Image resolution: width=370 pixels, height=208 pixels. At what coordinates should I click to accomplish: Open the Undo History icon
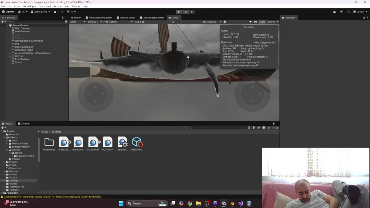point(341,12)
